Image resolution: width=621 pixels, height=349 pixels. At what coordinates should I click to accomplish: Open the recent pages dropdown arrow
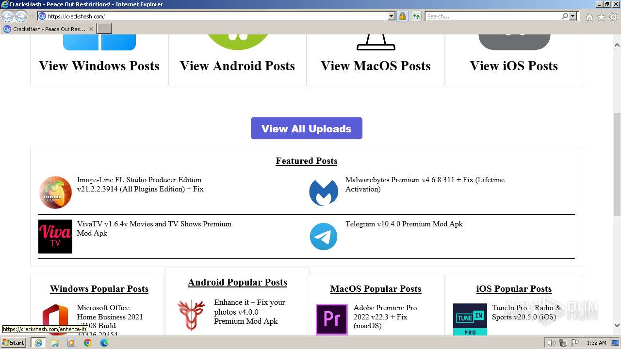click(32, 16)
